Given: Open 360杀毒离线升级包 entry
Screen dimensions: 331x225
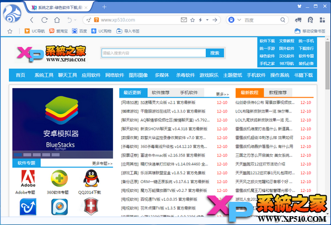Looking at the screenshot, I should (x=174, y=147).
